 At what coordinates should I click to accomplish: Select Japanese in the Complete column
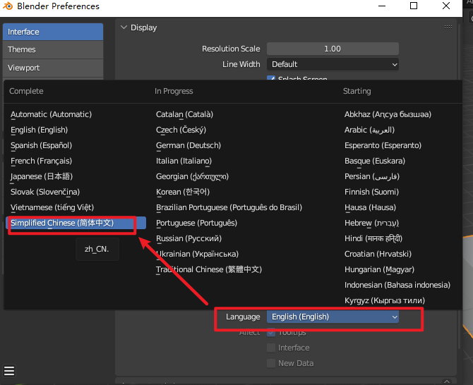[42, 176]
